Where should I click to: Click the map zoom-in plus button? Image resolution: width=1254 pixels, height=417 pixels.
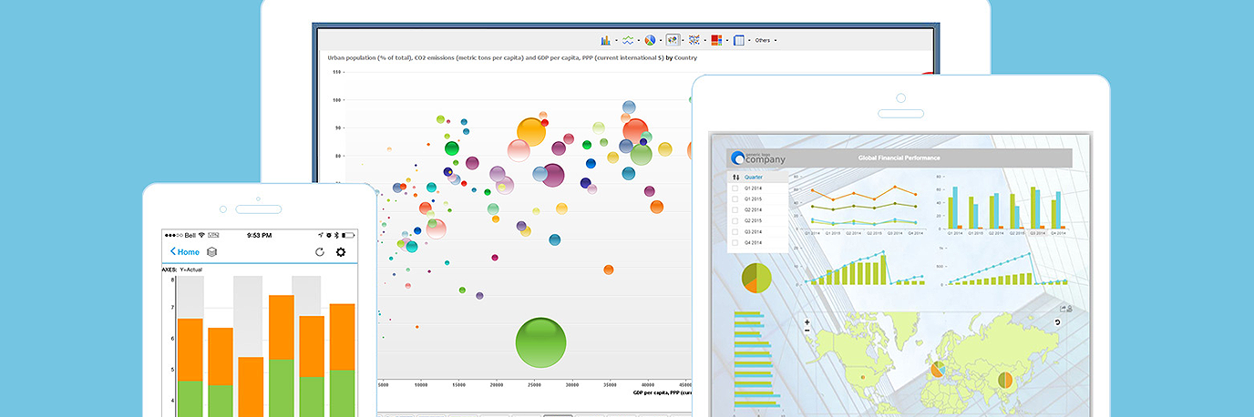pyautogui.click(x=807, y=321)
